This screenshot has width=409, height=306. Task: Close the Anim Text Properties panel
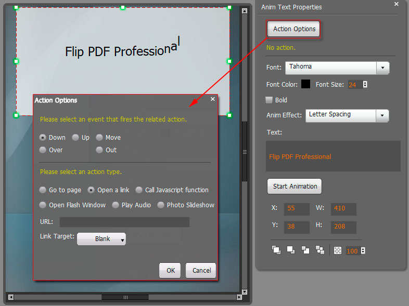pyautogui.click(x=396, y=4)
